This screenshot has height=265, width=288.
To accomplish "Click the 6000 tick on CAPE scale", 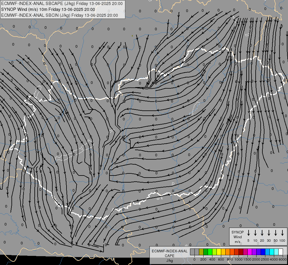I will (x=283, y=259).
